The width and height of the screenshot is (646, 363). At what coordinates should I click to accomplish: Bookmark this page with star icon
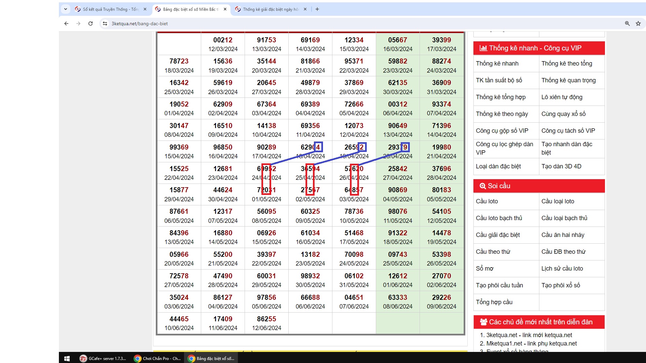638,24
